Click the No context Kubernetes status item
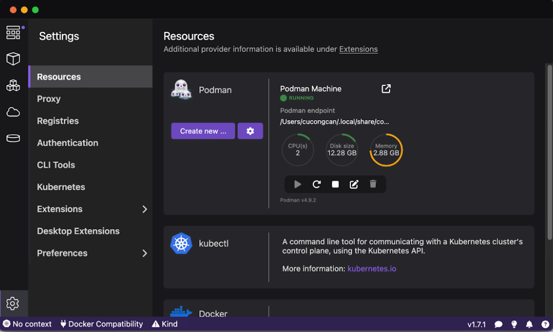This screenshot has height=332, width=553. tap(27, 324)
